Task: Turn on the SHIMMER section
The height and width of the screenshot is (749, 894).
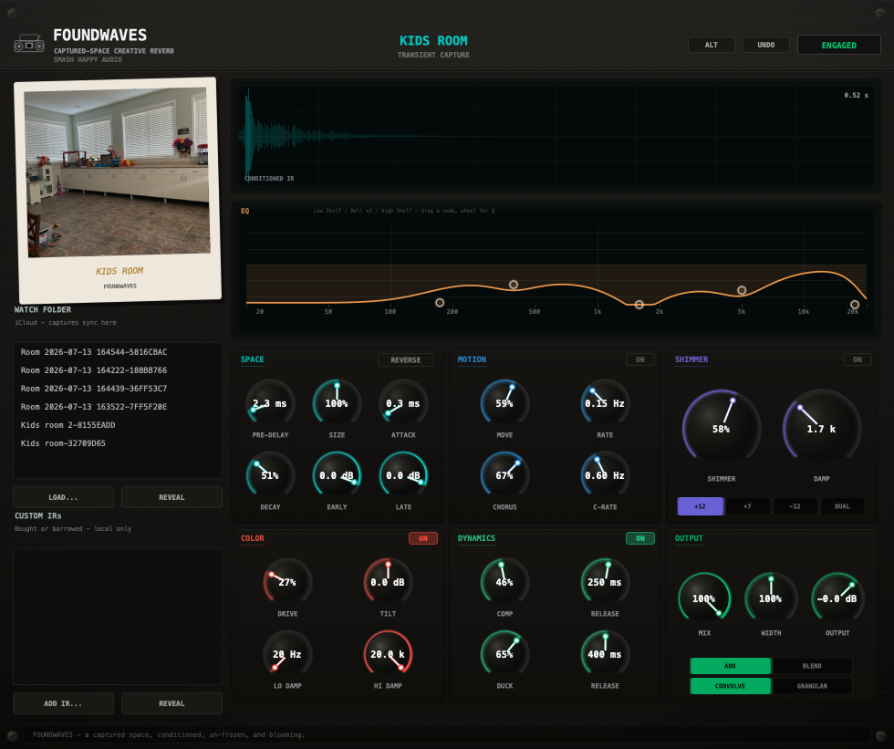Action: pos(857,359)
